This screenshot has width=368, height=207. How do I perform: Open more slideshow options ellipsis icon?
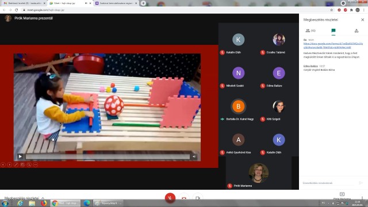pyautogui.click(x=36, y=165)
